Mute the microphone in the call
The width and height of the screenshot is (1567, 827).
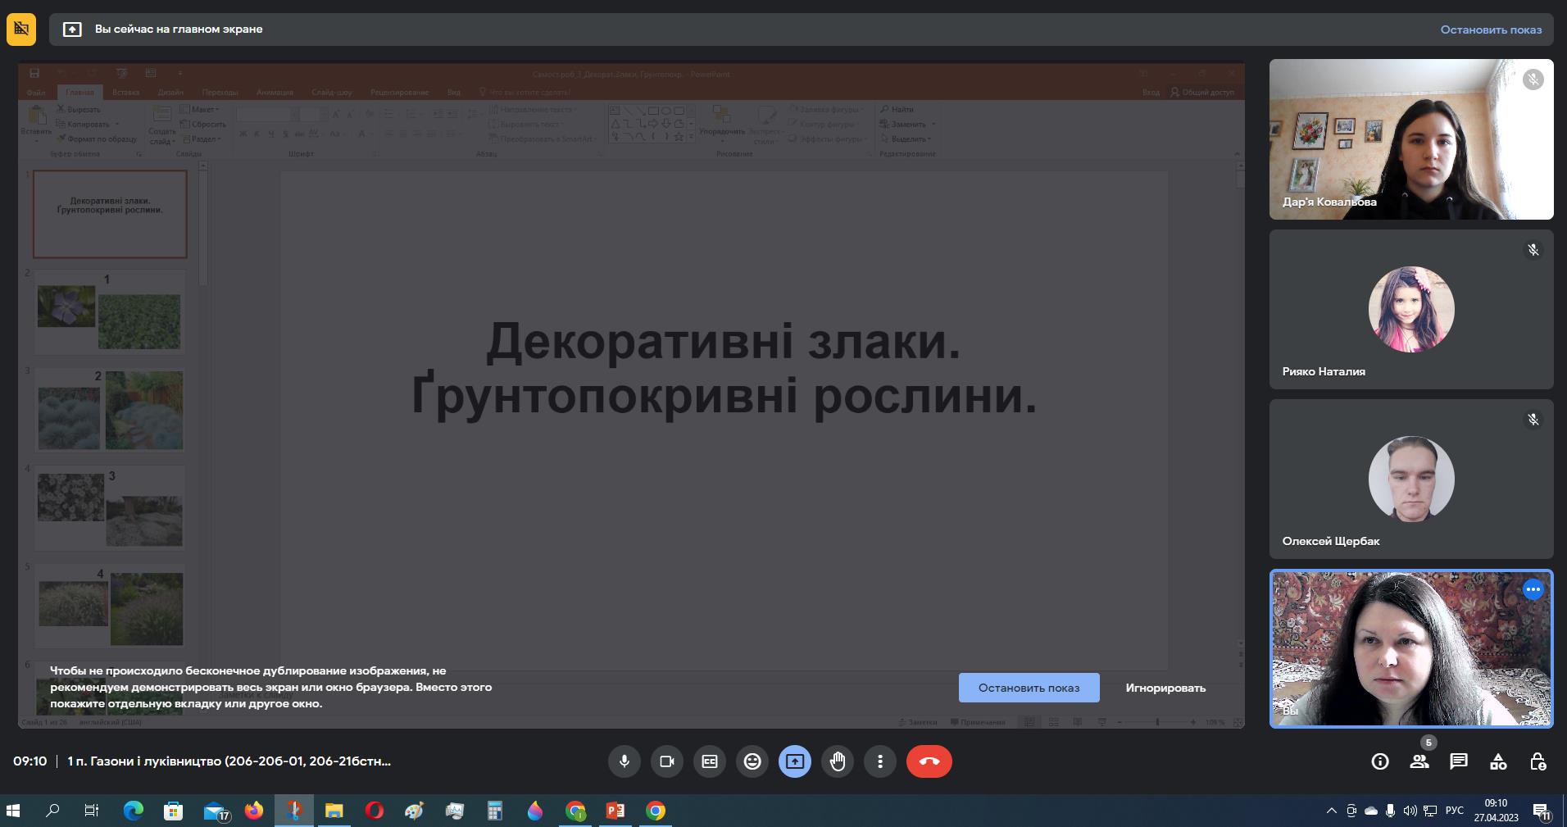tap(624, 761)
